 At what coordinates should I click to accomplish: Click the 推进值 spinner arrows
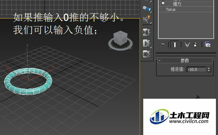point(209,69)
